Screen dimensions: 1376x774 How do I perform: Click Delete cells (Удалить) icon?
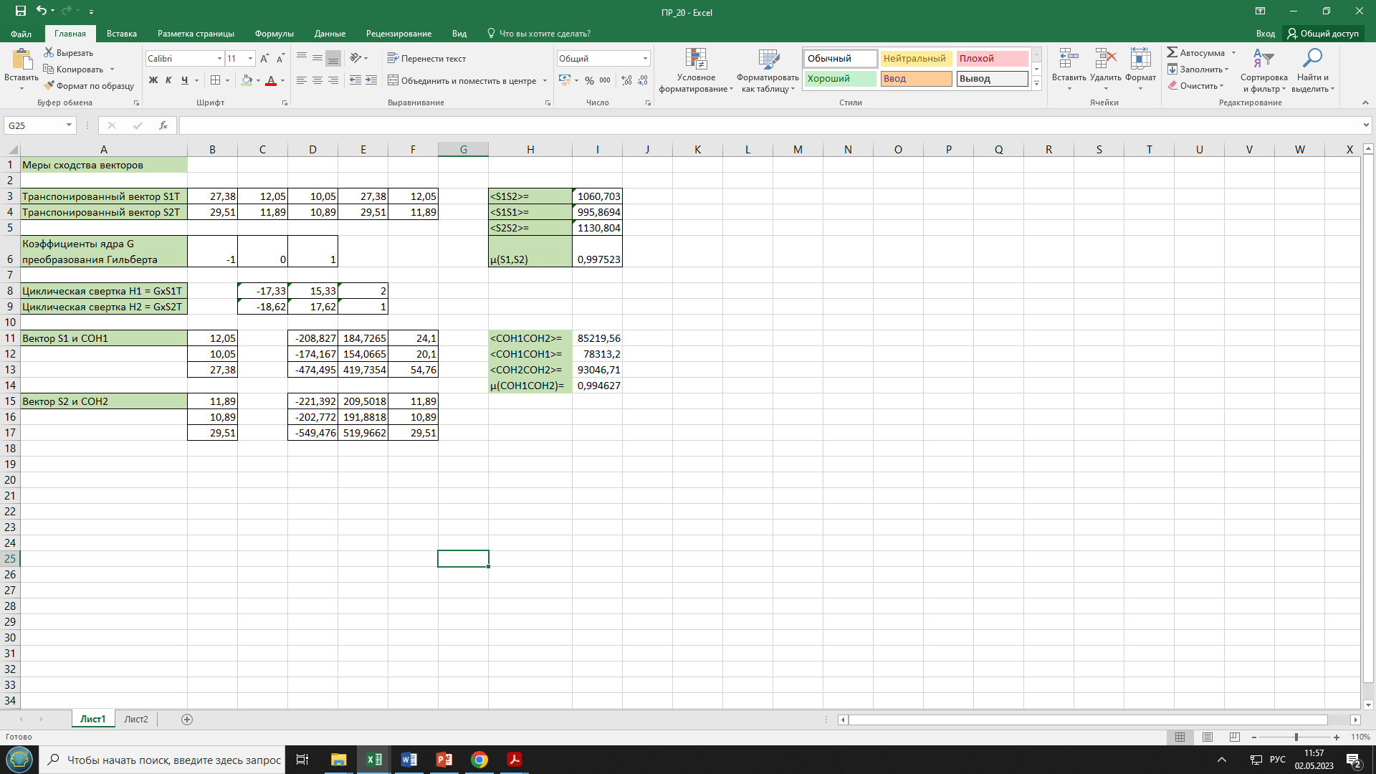pos(1105,59)
